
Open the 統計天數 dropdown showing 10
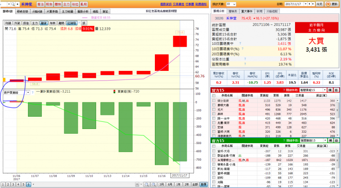point(231,4)
